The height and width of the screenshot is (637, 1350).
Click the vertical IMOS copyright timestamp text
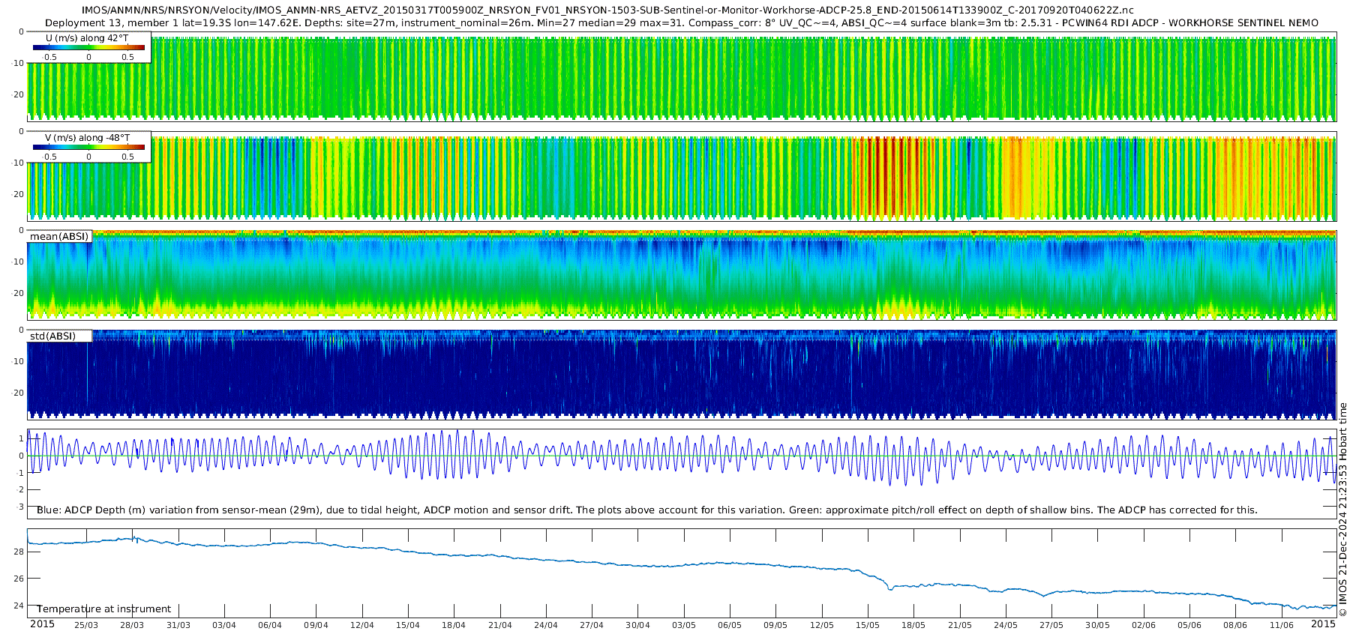[1342, 510]
